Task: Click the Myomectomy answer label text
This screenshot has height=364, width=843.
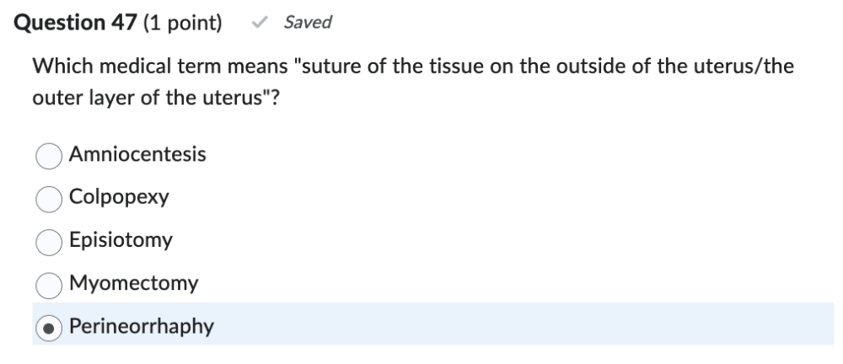Action: (x=134, y=283)
